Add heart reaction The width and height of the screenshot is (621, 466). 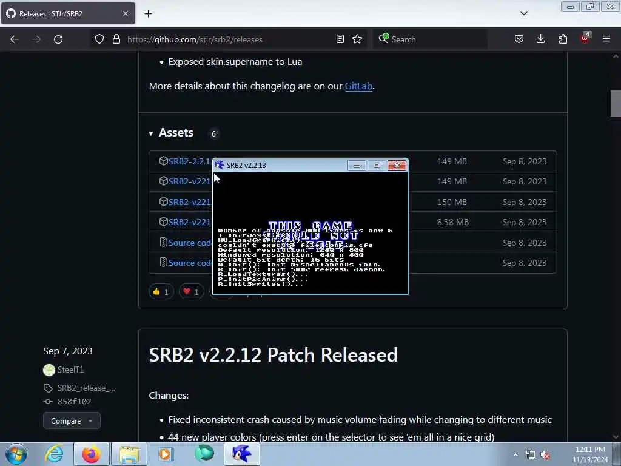(x=191, y=292)
